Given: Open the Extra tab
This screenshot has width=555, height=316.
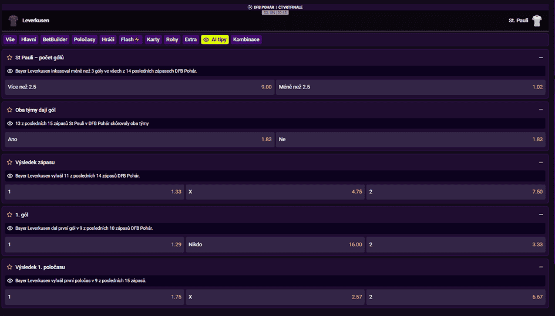Looking at the screenshot, I should [x=190, y=40].
